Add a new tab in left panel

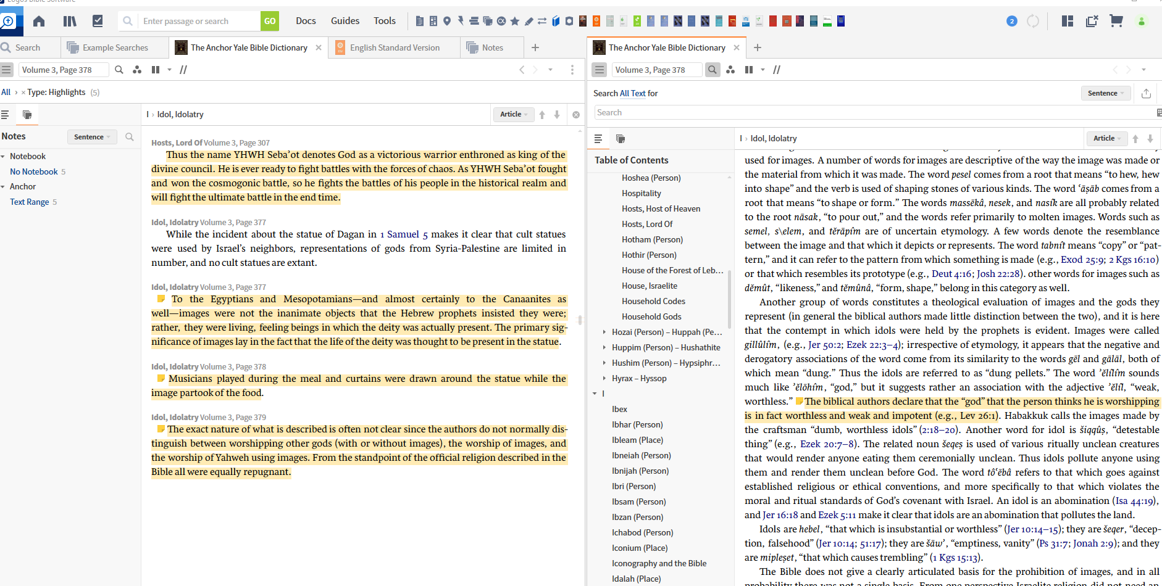click(535, 47)
